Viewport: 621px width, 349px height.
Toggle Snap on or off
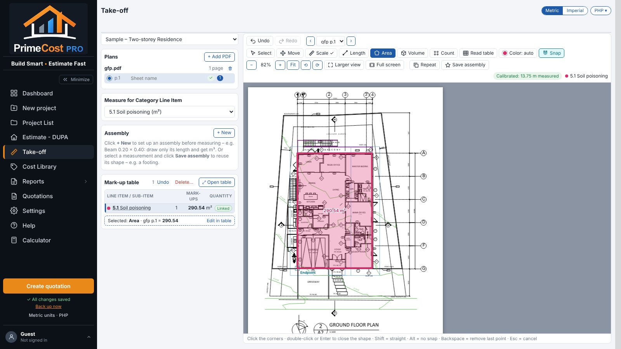(x=552, y=53)
